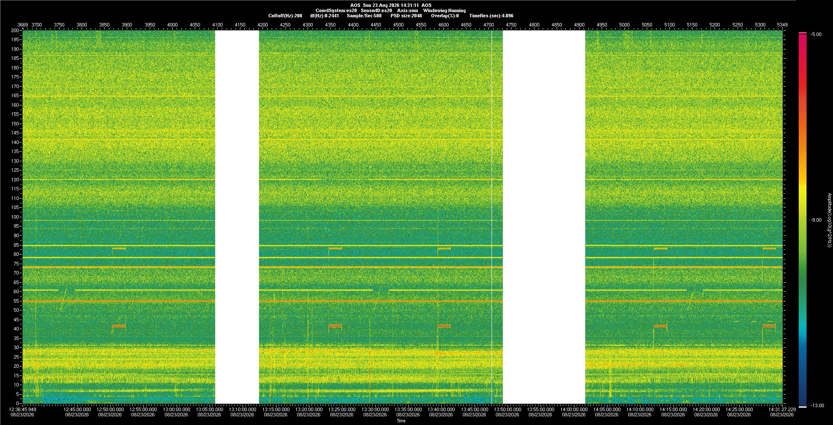833x425 pixels.
Task: Click the time tick label '12:45:00.000'
Action: tap(77, 409)
